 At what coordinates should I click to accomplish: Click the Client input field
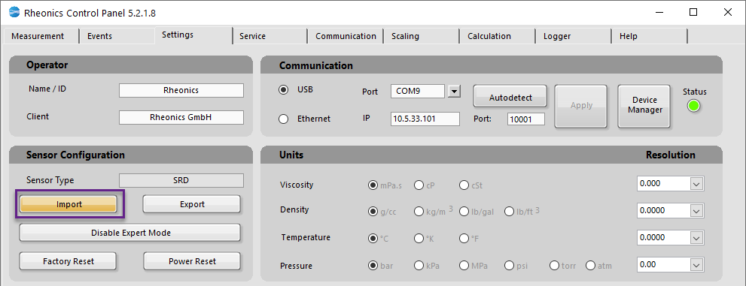[181, 118]
